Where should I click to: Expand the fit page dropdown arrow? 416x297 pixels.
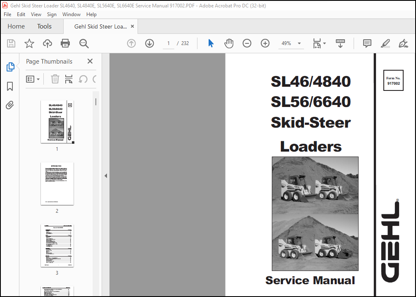[324, 43]
